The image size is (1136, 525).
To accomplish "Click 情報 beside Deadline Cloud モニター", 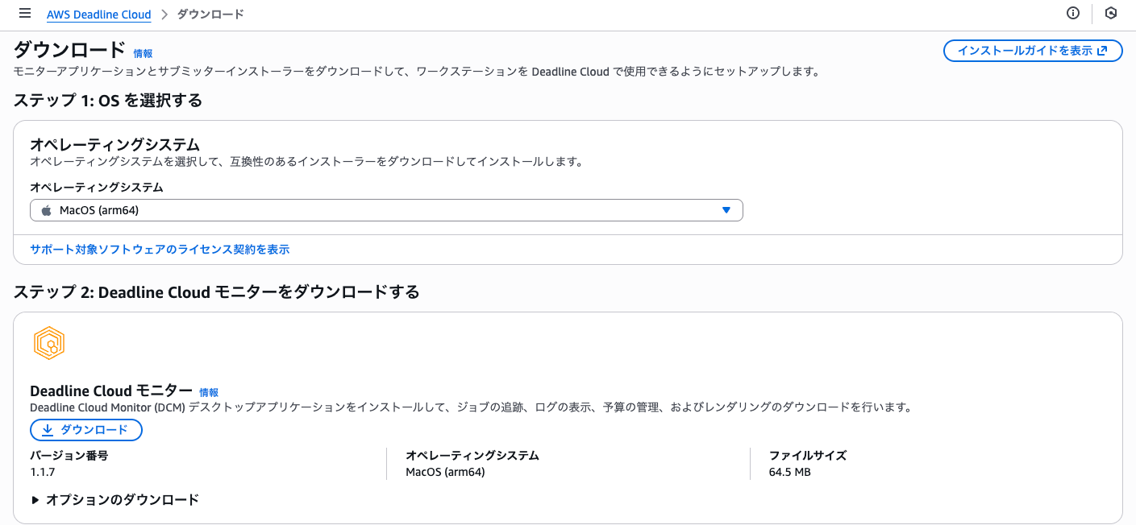I will coord(208,391).
